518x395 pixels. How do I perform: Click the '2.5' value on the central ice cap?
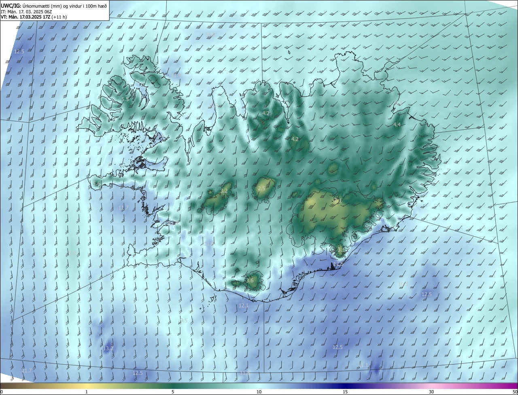pyautogui.click(x=261, y=188)
